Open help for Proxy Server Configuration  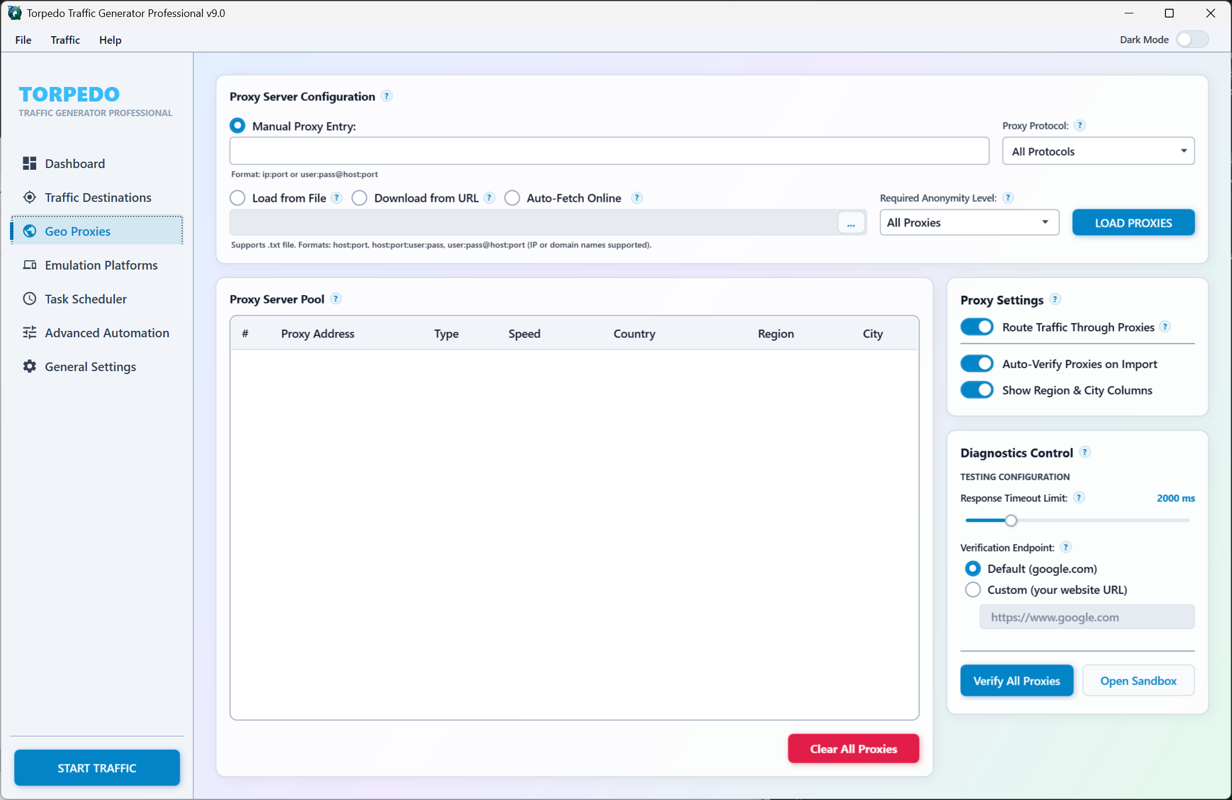tap(387, 96)
